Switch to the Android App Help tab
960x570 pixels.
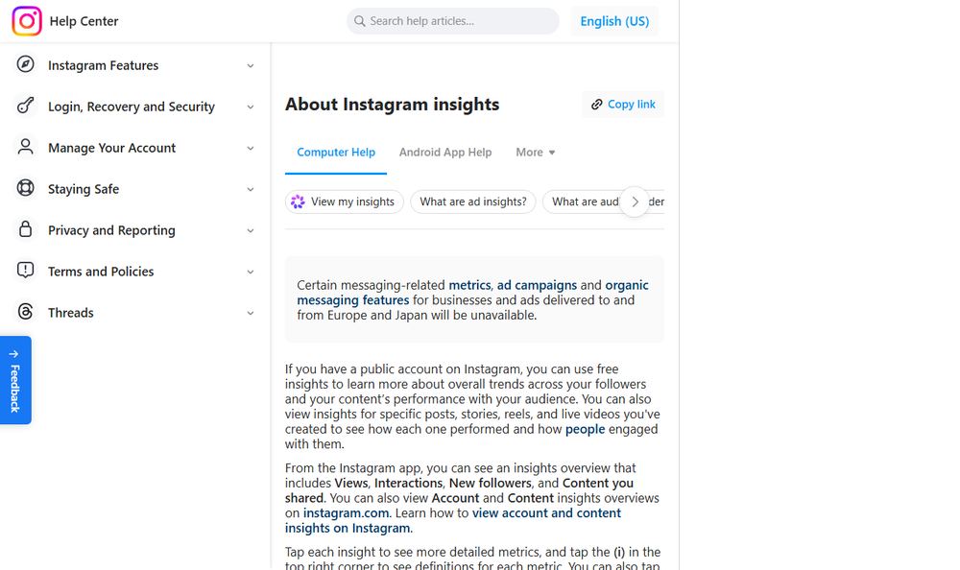point(445,153)
